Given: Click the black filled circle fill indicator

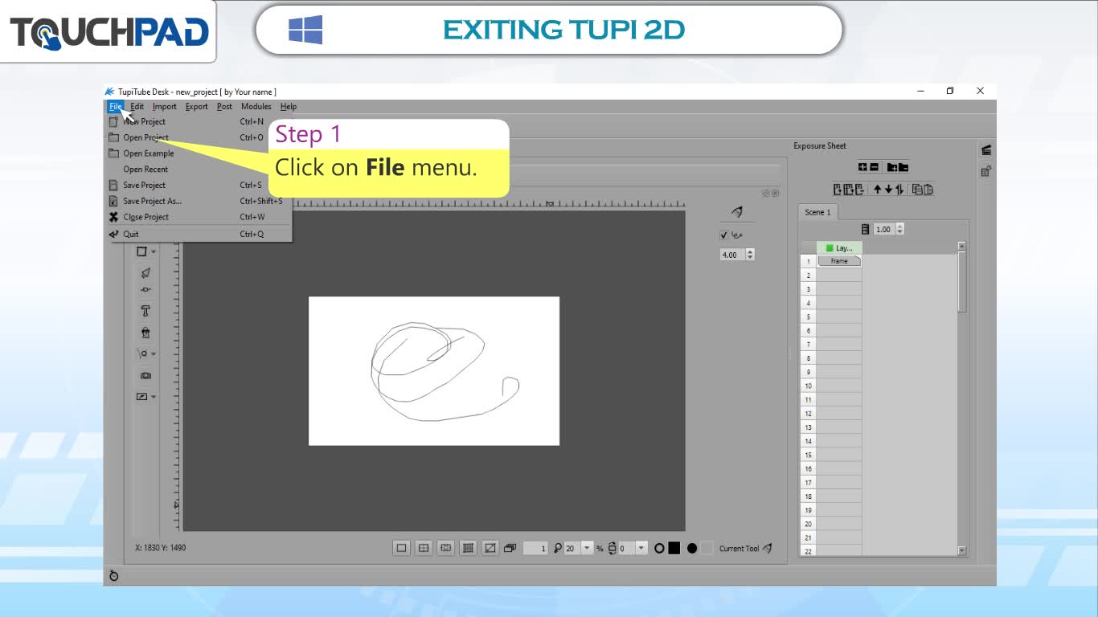Looking at the screenshot, I should click(x=692, y=549).
